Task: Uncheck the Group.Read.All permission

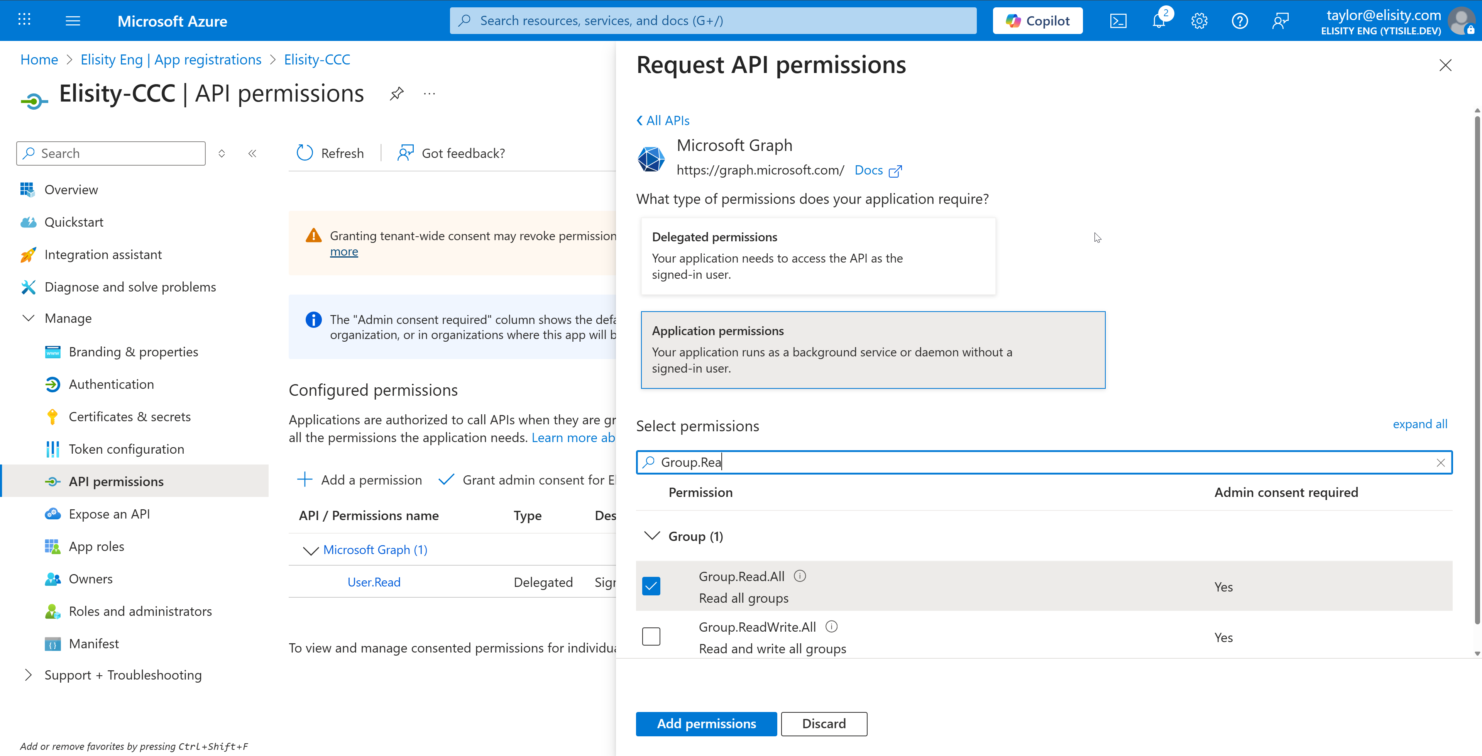Action: (x=651, y=586)
